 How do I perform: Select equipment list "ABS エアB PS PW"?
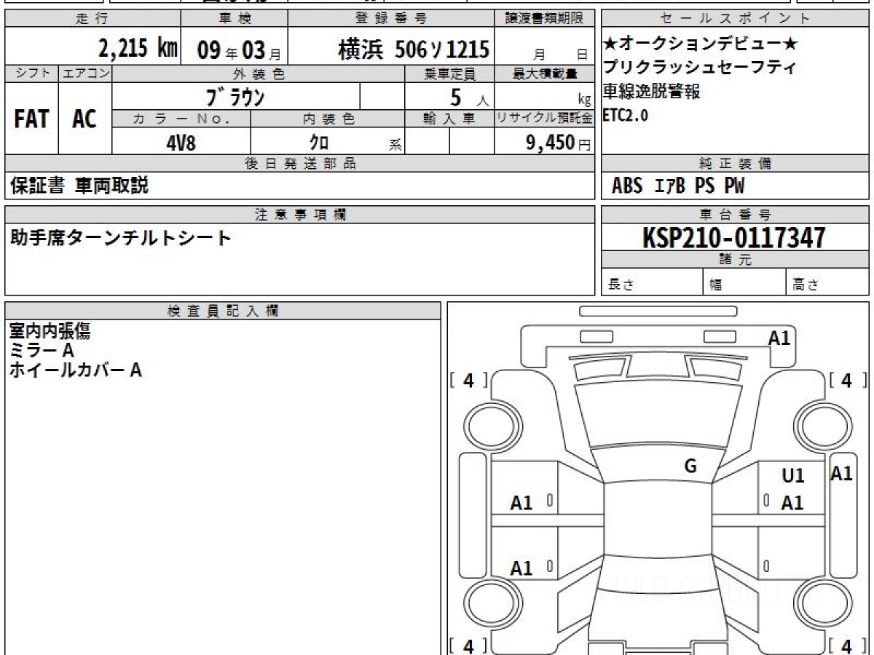[x=678, y=187]
